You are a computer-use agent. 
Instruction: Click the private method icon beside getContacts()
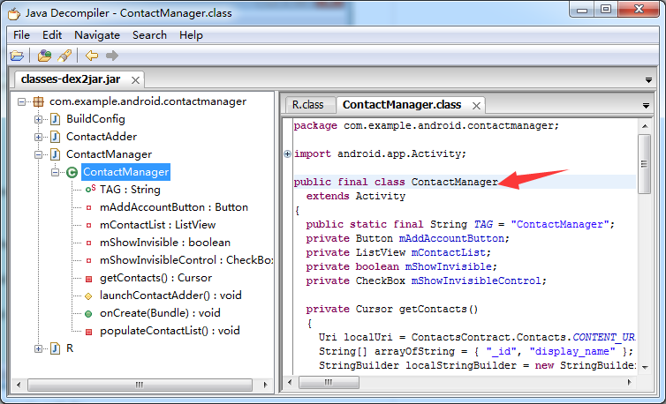click(88, 279)
